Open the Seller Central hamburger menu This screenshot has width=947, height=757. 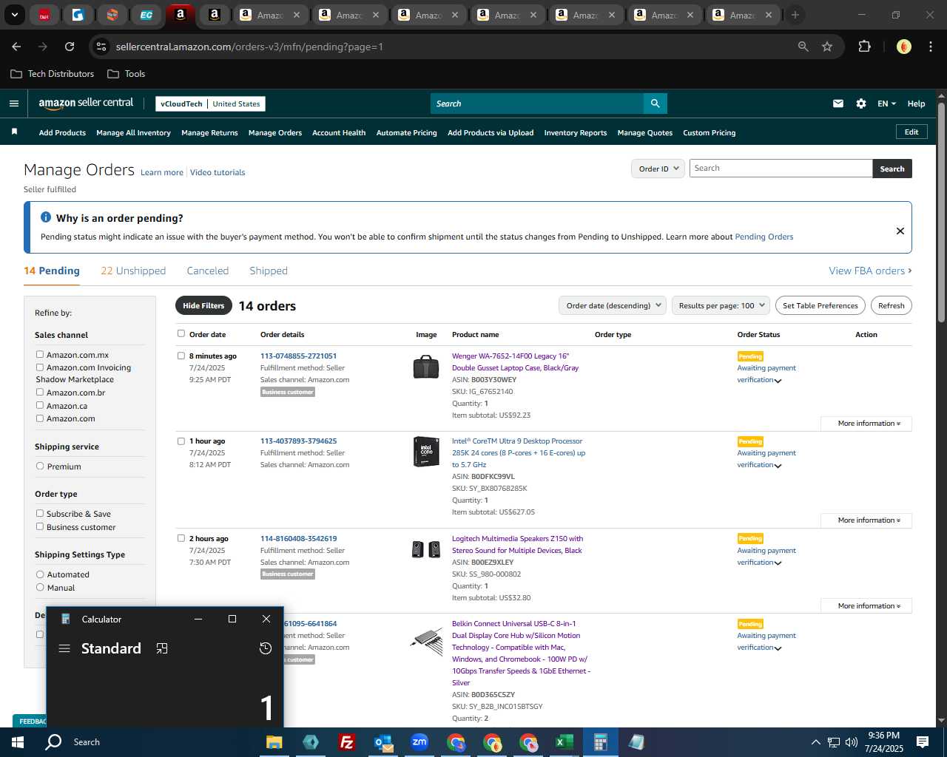point(13,103)
